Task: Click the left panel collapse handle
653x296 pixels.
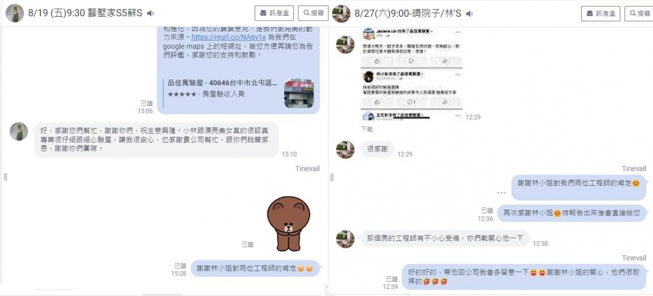Action: [x=5, y=177]
